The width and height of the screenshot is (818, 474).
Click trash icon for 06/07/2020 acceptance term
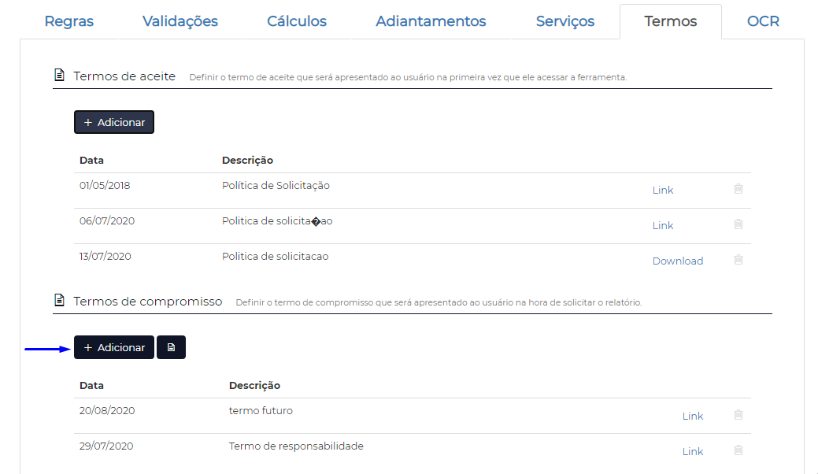click(738, 224)
